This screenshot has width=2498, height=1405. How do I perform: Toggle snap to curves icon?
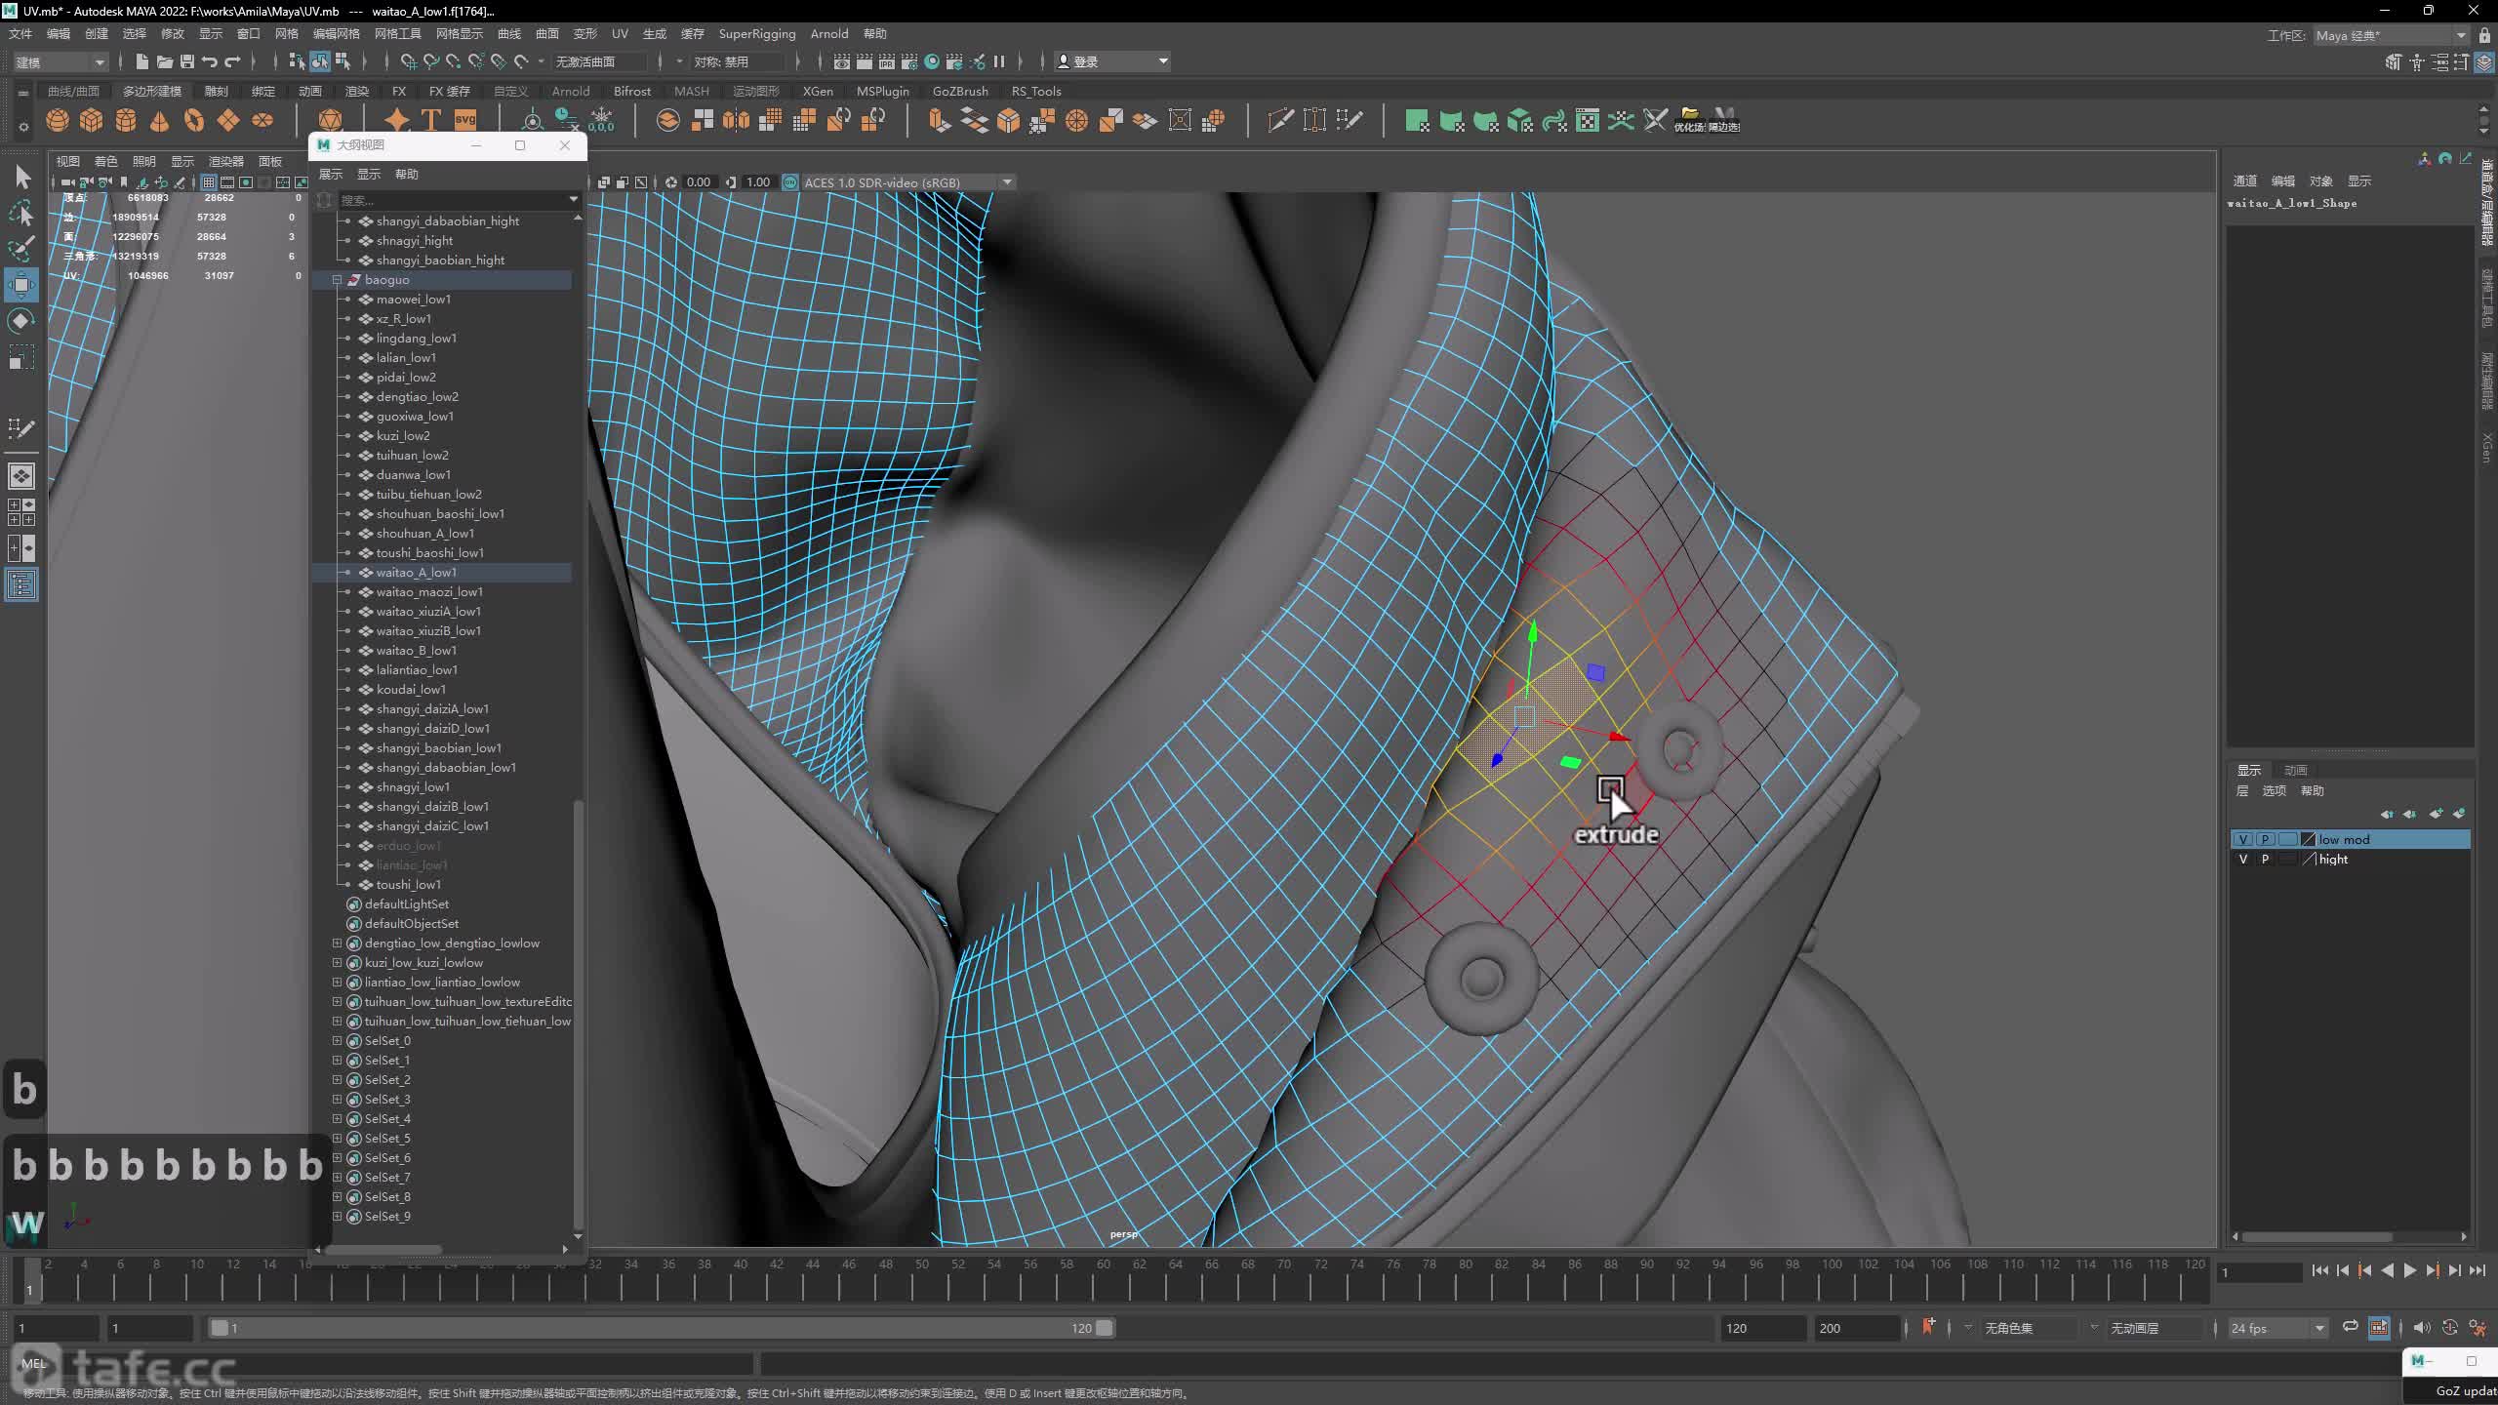coord(430,61)
